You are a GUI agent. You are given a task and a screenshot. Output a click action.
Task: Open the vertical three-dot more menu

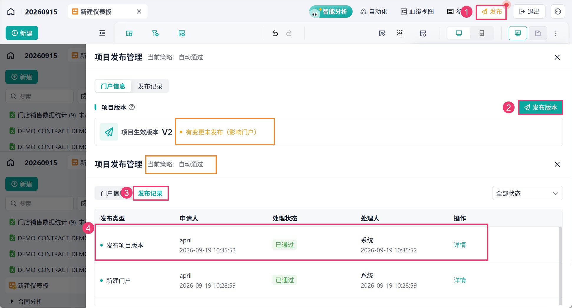click(556, 33)
